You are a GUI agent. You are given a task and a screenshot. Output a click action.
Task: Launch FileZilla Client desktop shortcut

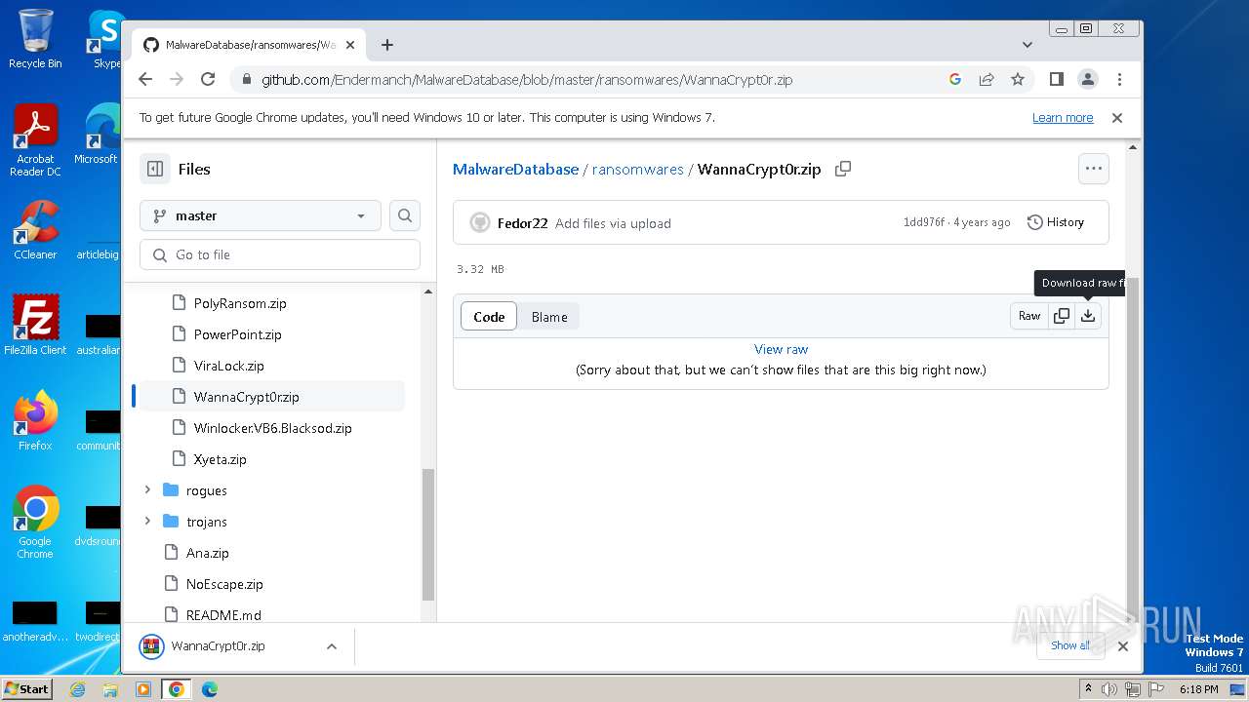[x=35, y=325]
